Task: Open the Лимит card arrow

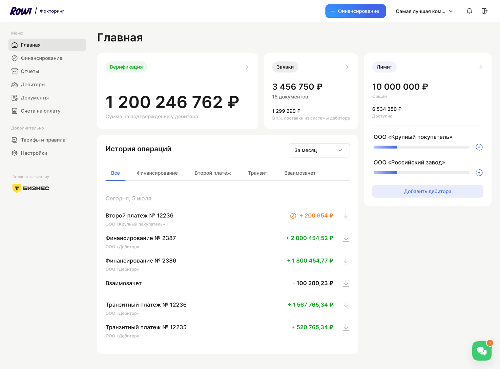Action: tap(479, 67)
